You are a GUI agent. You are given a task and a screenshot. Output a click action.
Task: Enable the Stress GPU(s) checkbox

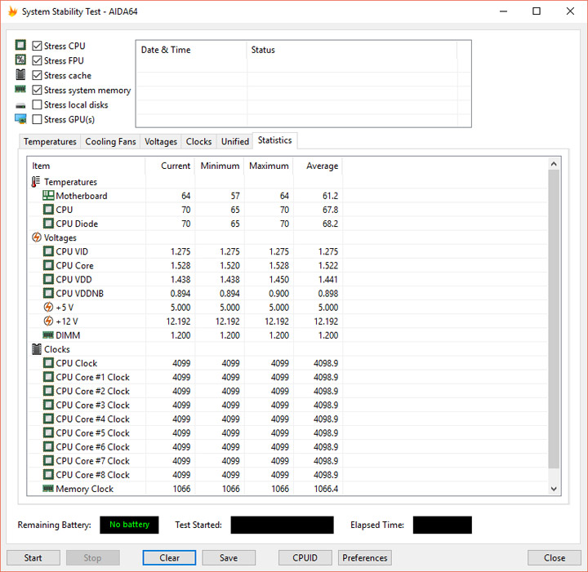pos(37,119)
